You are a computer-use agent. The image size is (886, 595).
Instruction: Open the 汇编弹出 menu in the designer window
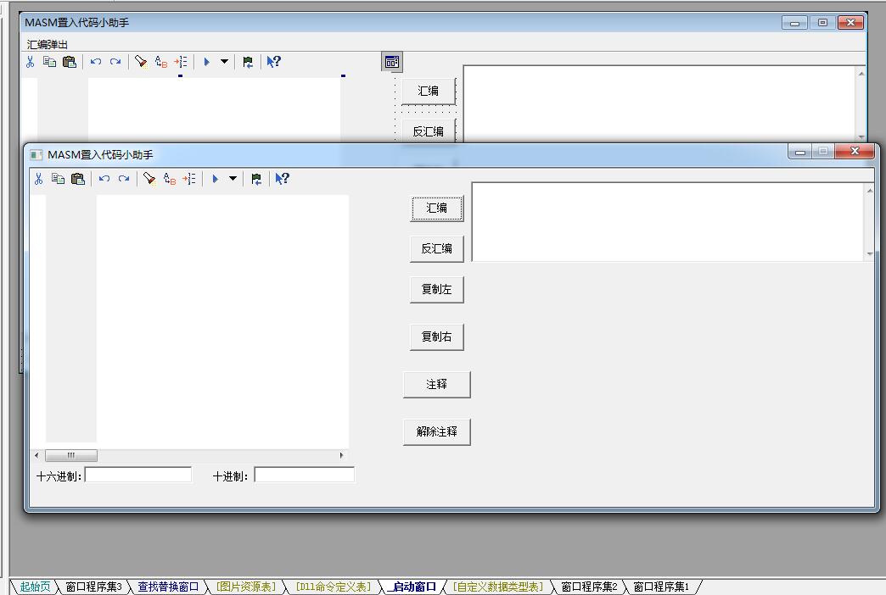tap(48, 45)
